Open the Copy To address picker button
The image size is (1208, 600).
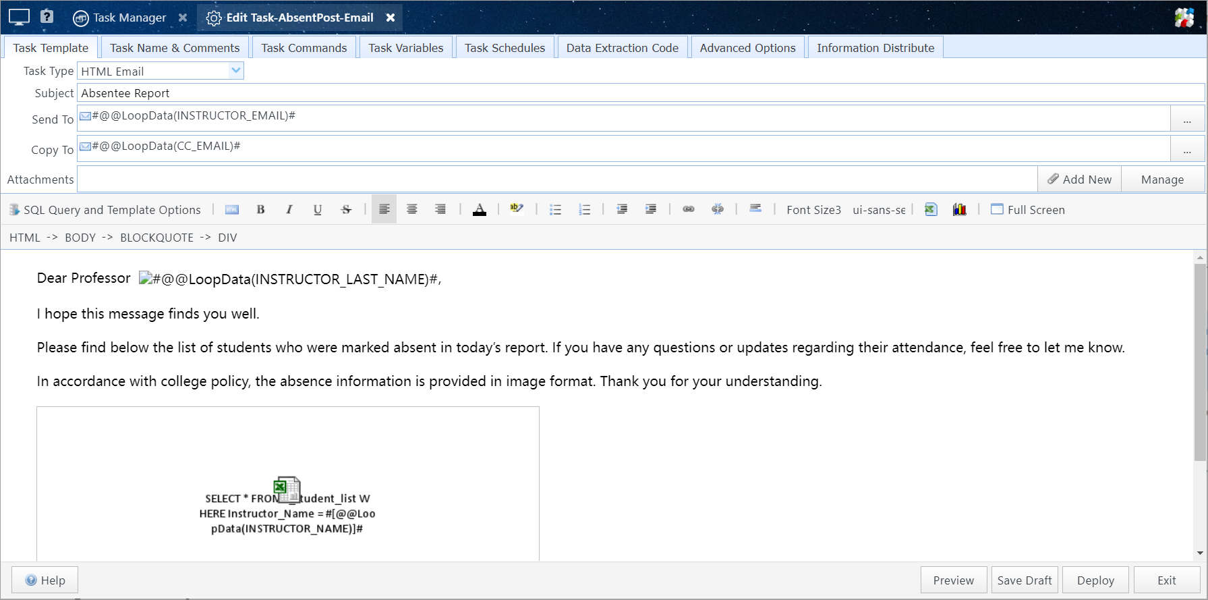(1187, 149)
